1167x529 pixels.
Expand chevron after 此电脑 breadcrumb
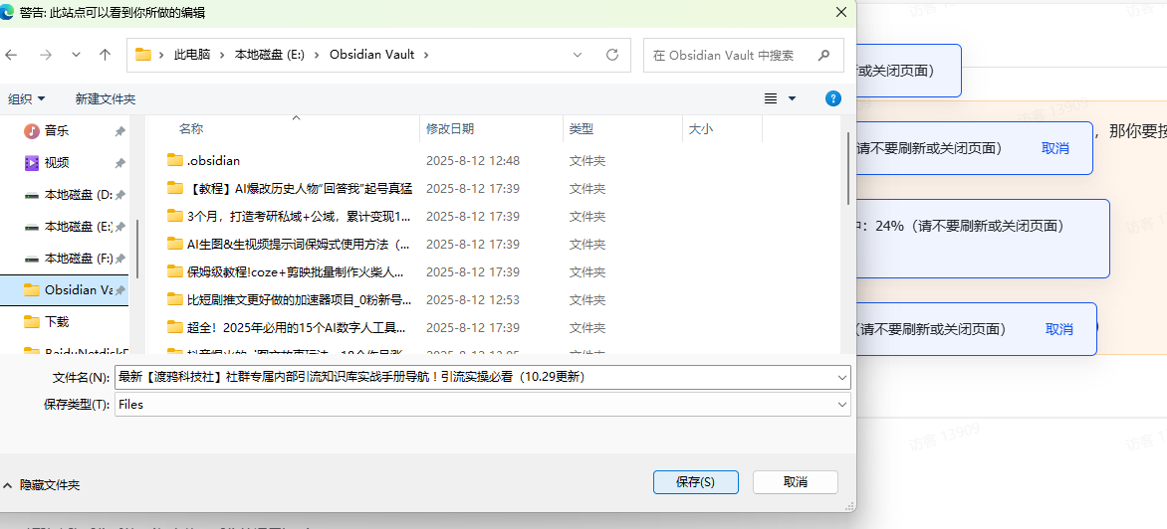pyautogui.click(x=222, y=55)
